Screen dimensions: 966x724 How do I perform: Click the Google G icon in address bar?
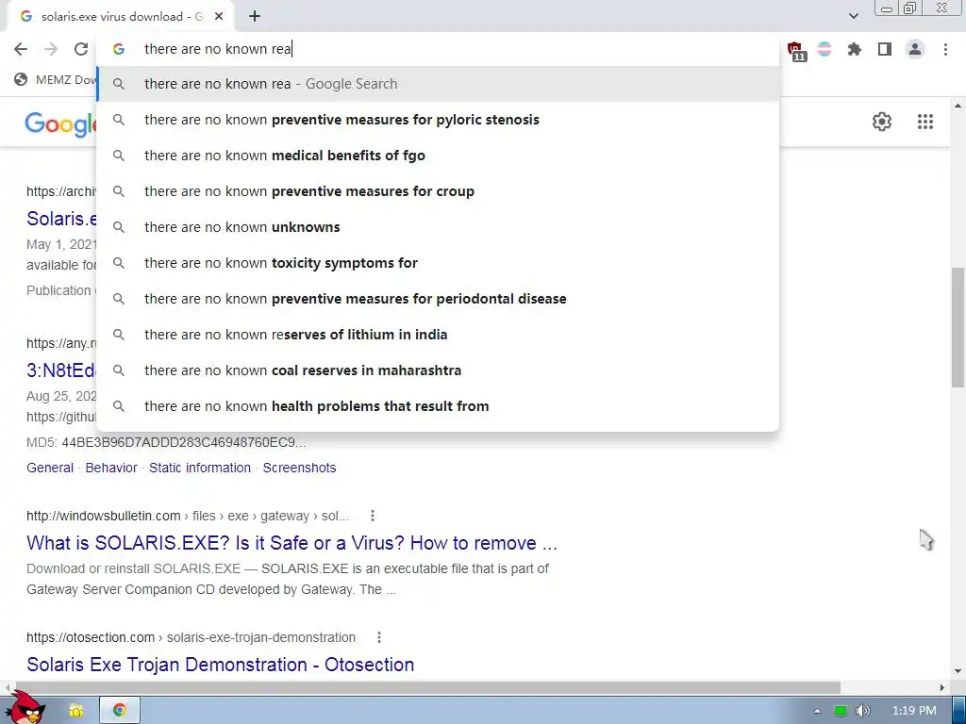[119, 49]
